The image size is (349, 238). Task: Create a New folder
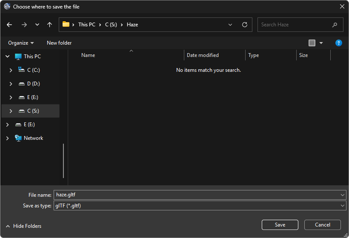tap(59, 43)
